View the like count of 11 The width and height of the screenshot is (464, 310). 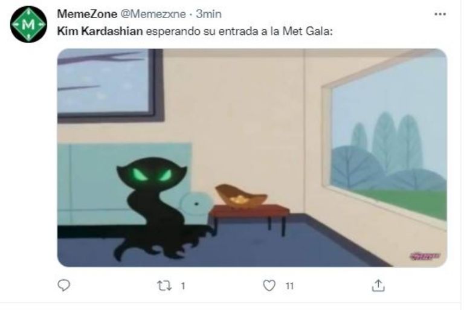click(x=289, y=286)
